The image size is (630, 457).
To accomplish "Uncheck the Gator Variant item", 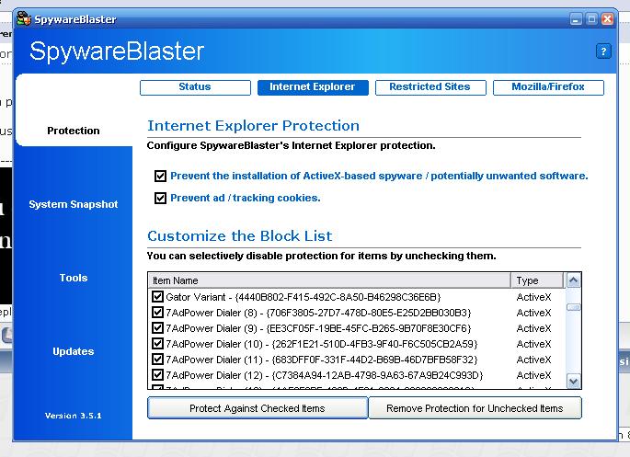I will click(x=157, y=297).
